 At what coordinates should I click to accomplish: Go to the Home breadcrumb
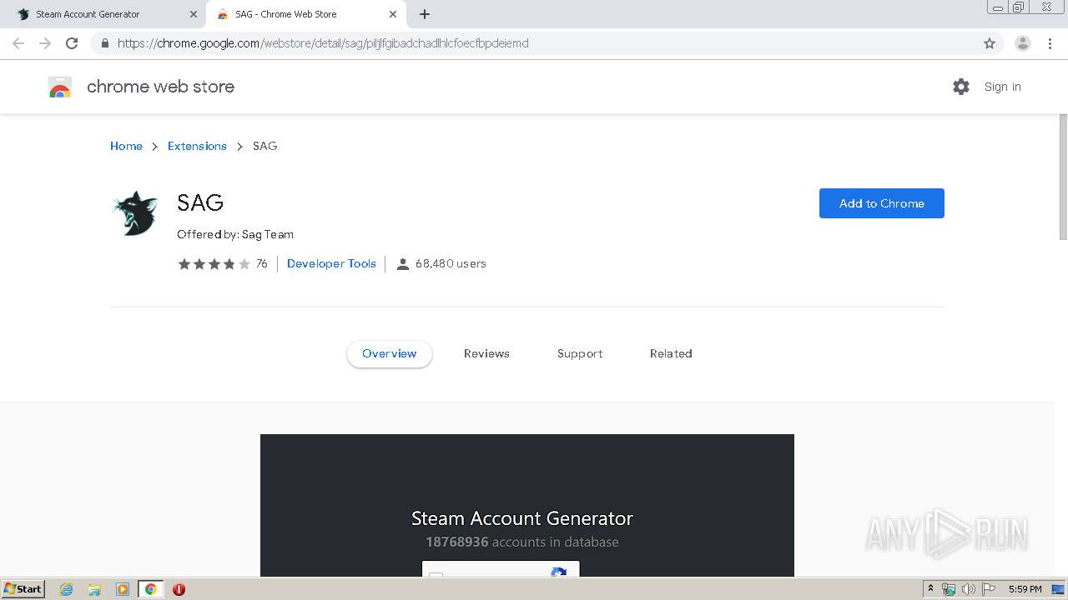point(126,146)
